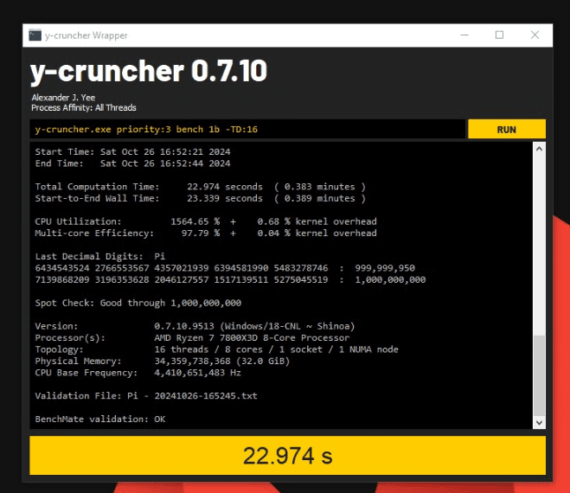Click the scrollbar up arrow in the output panel

click(x=539, y=149)
